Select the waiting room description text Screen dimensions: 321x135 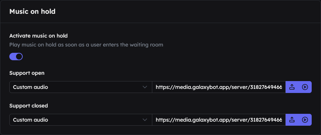click(86, 45)
